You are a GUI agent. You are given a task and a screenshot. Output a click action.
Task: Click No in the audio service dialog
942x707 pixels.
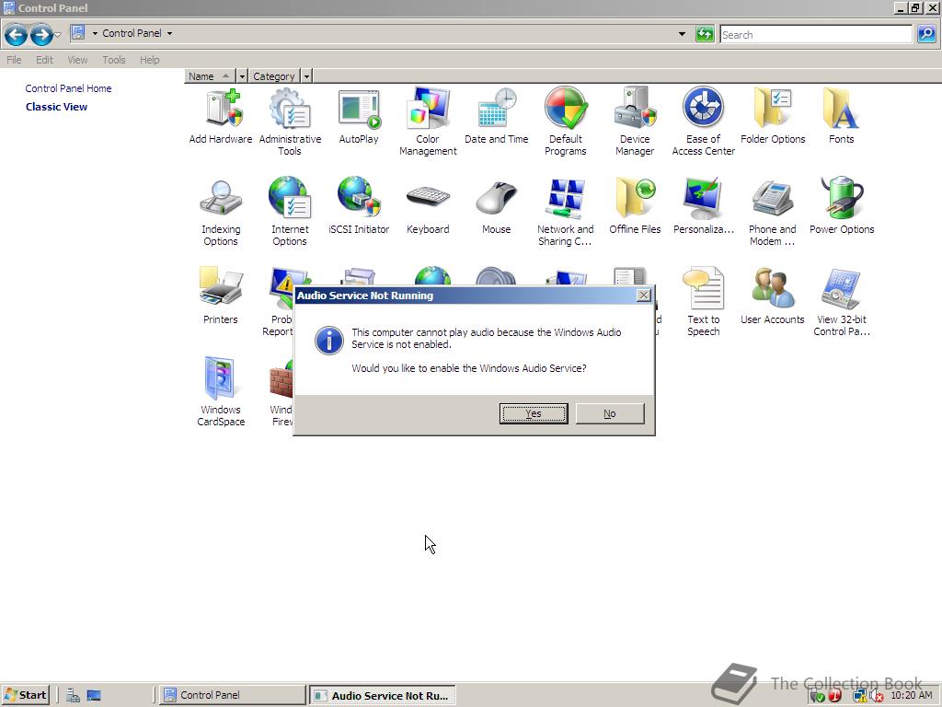point(610,413)
